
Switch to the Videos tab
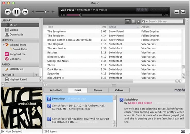(x=119, y=90)
